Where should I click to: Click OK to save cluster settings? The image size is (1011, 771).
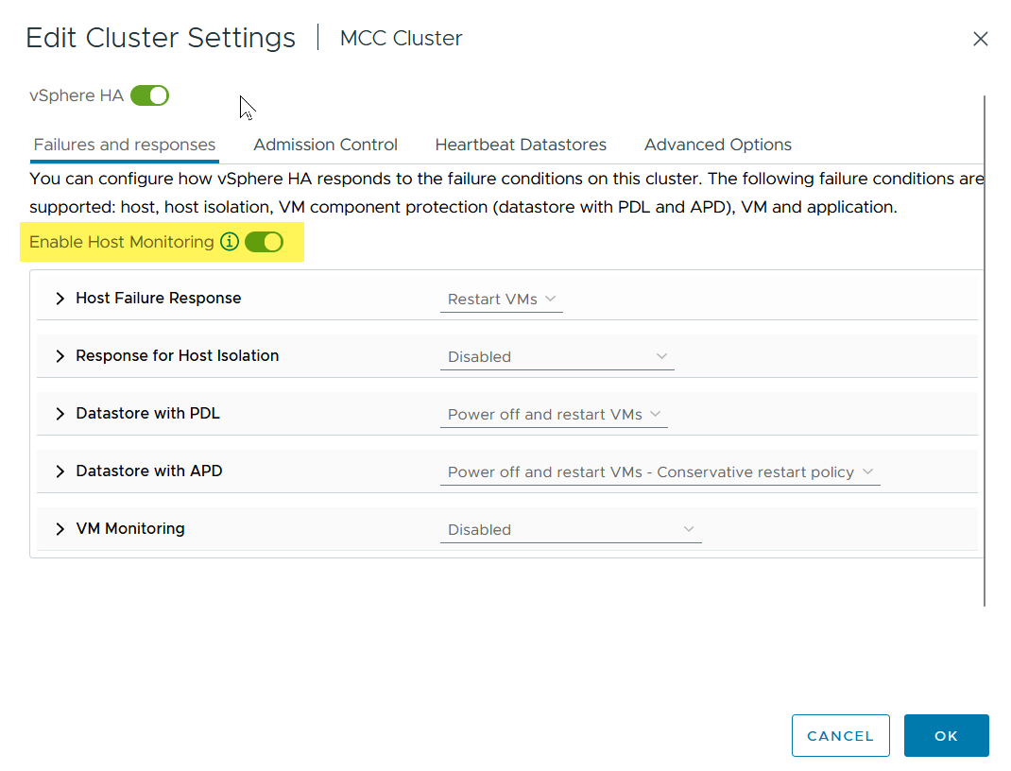click(x=946, y=736)
